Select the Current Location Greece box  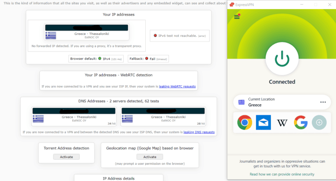[282, 102]
